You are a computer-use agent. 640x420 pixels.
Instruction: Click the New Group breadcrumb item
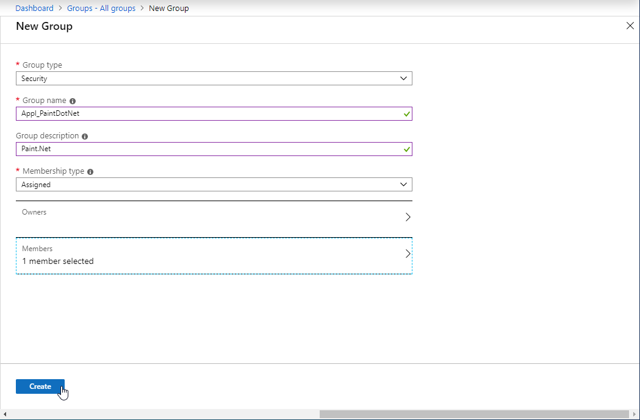pyautogui.click(x=169, y=9)
